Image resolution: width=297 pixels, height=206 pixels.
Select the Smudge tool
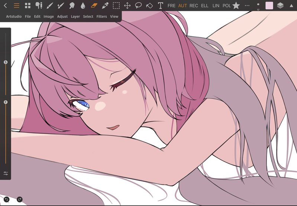pos(72,6)
